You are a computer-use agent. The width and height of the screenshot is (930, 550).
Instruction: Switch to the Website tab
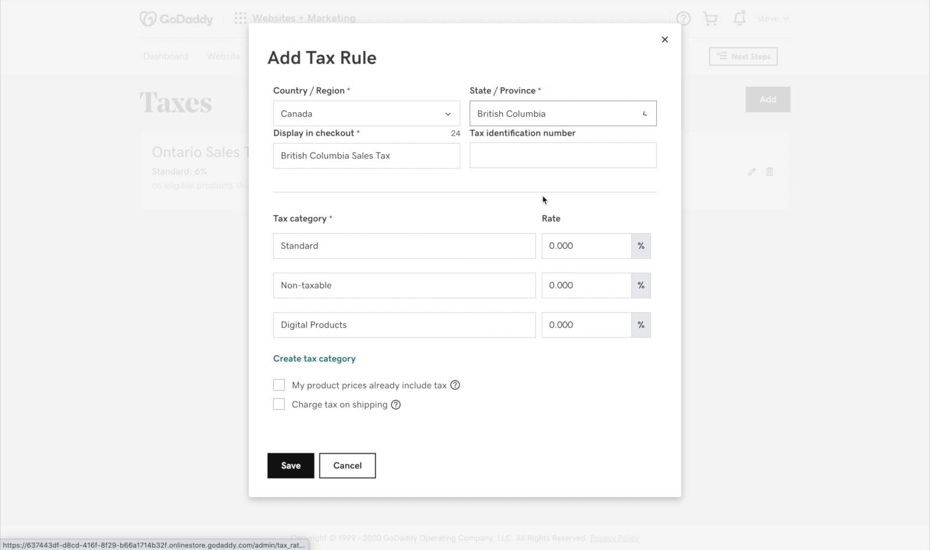click(224, 56)
